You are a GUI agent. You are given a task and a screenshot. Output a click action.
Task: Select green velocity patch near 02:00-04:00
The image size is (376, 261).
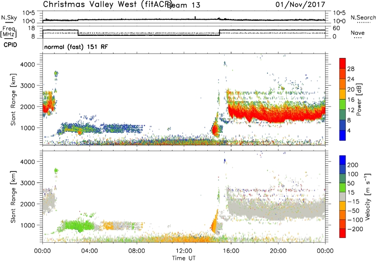point(78,226)
